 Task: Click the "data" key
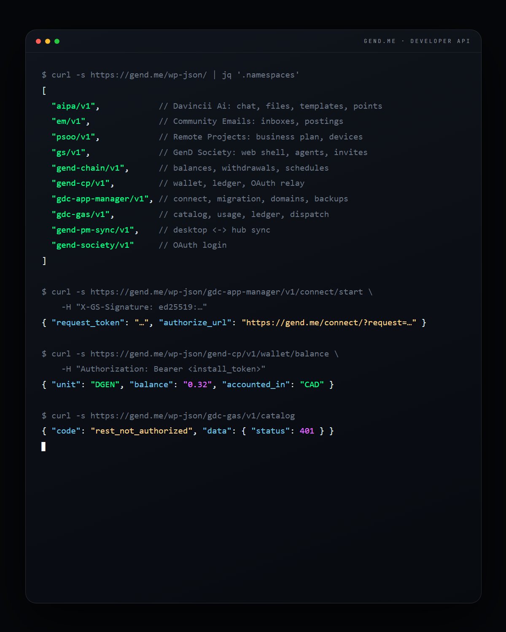click(217, 431)
